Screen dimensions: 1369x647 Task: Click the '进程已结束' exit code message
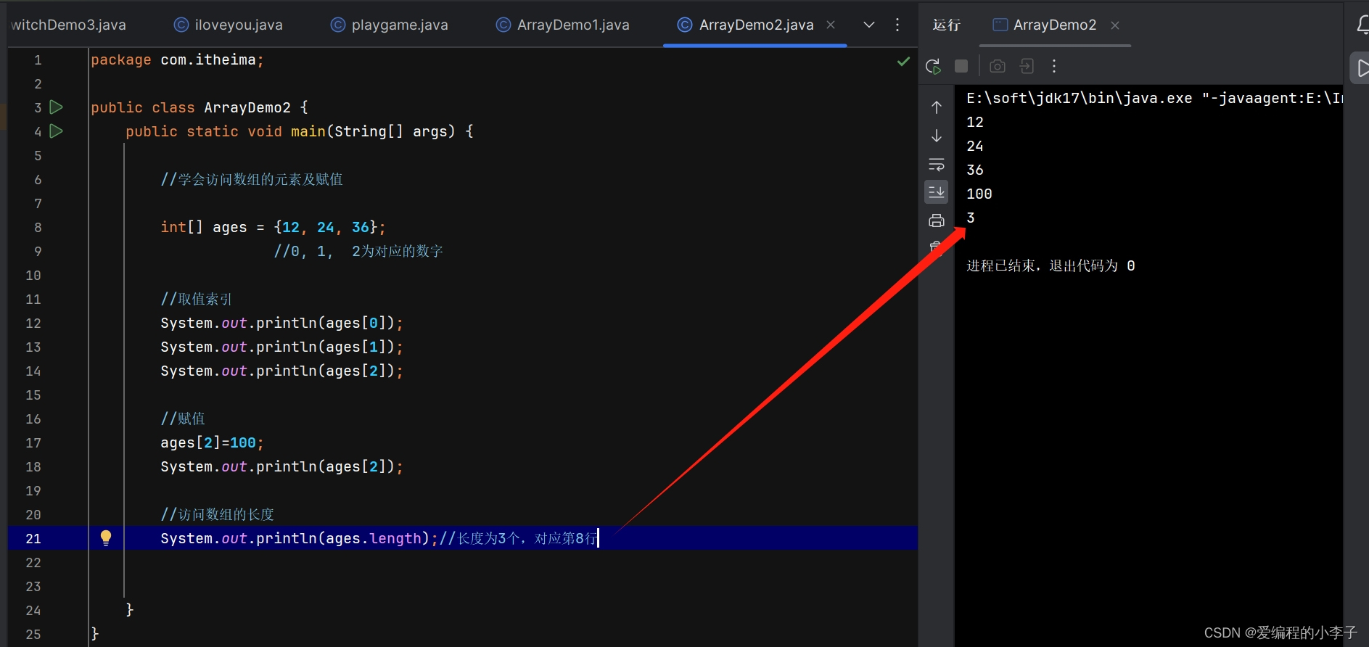coord(1051,265)
